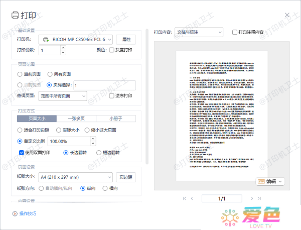Click the 属性 properties button
Screen dimensions: 301x230
[126, 40]
